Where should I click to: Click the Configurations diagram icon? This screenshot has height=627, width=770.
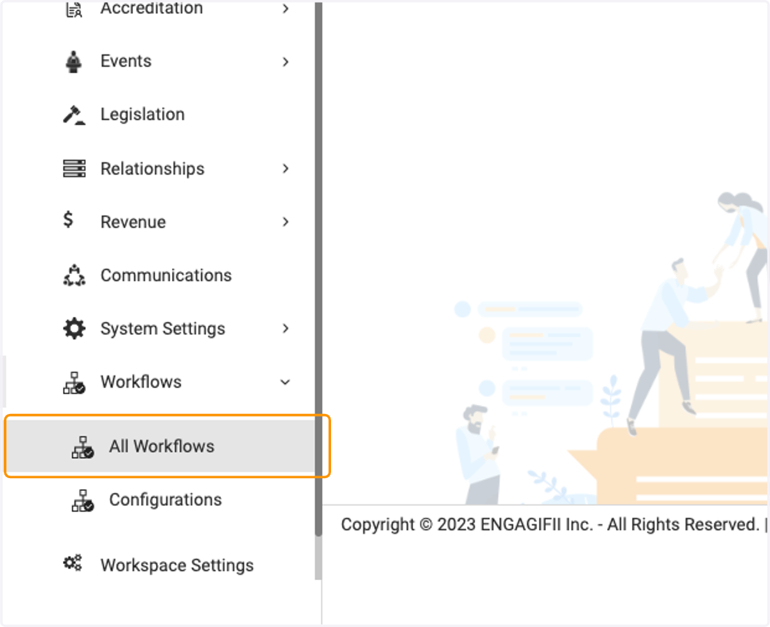[x=82, y=500]
